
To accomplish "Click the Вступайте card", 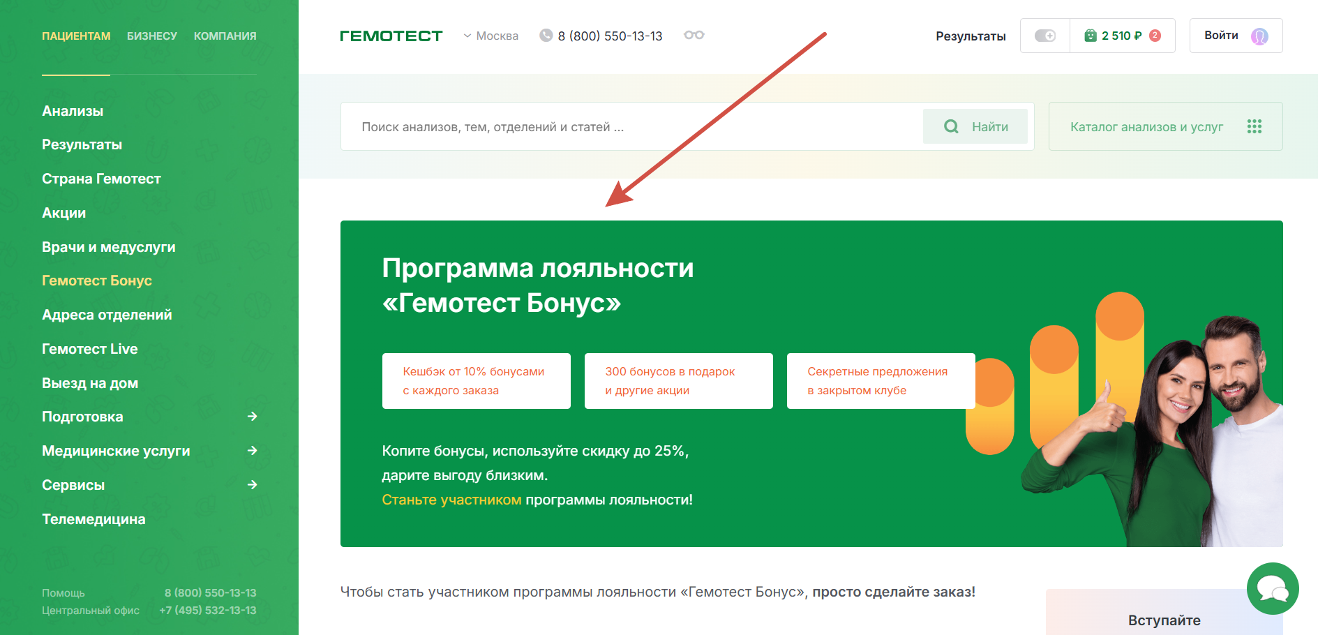I will [1164, 613].
